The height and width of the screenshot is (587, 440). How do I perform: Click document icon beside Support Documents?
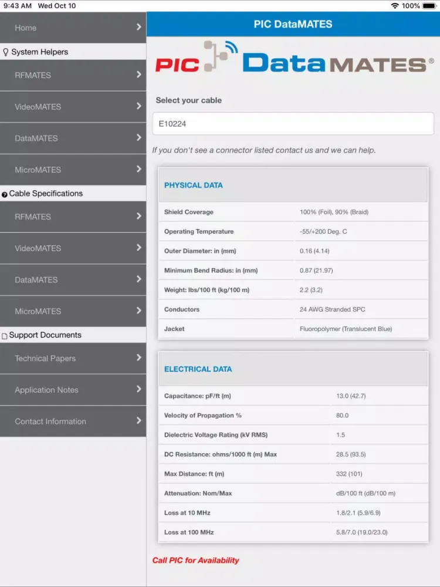point(5,336)
